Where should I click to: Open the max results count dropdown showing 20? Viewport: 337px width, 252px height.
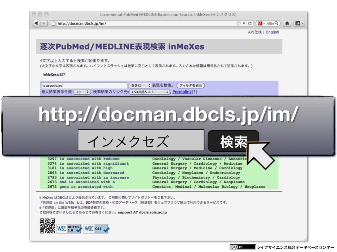[x=82, y=92]
